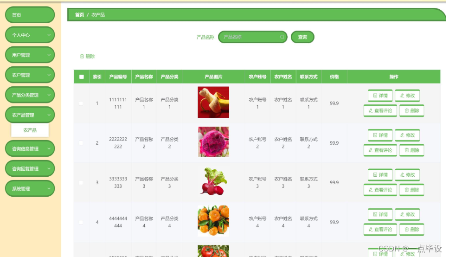Open 详情 for product row 4
This screenshot has width=449, height=257.
pos(380,214)
